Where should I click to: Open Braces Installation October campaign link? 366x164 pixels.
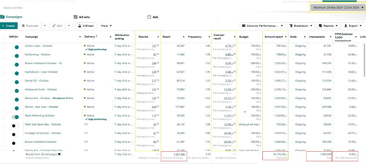point(41,142)
